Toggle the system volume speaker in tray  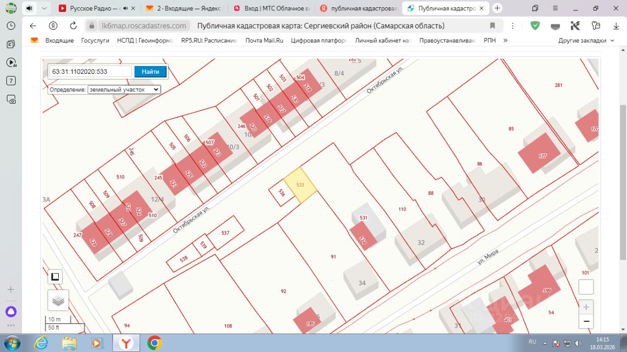pyautogui.click(x=578, y=342)
